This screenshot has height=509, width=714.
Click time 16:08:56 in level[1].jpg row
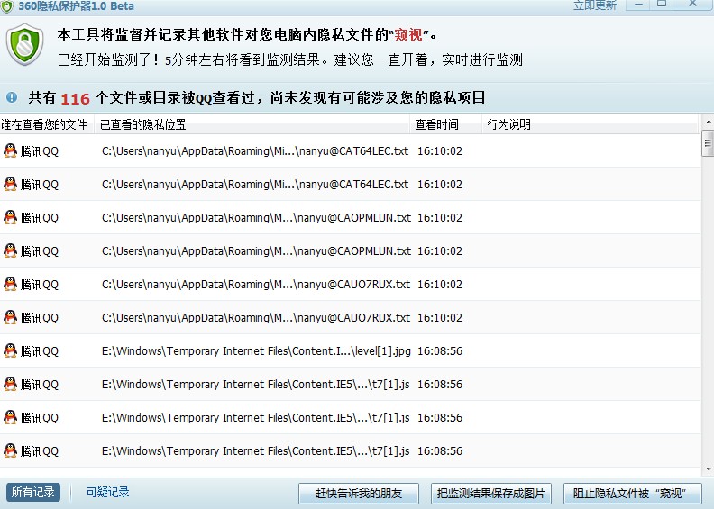click(440, 350)
